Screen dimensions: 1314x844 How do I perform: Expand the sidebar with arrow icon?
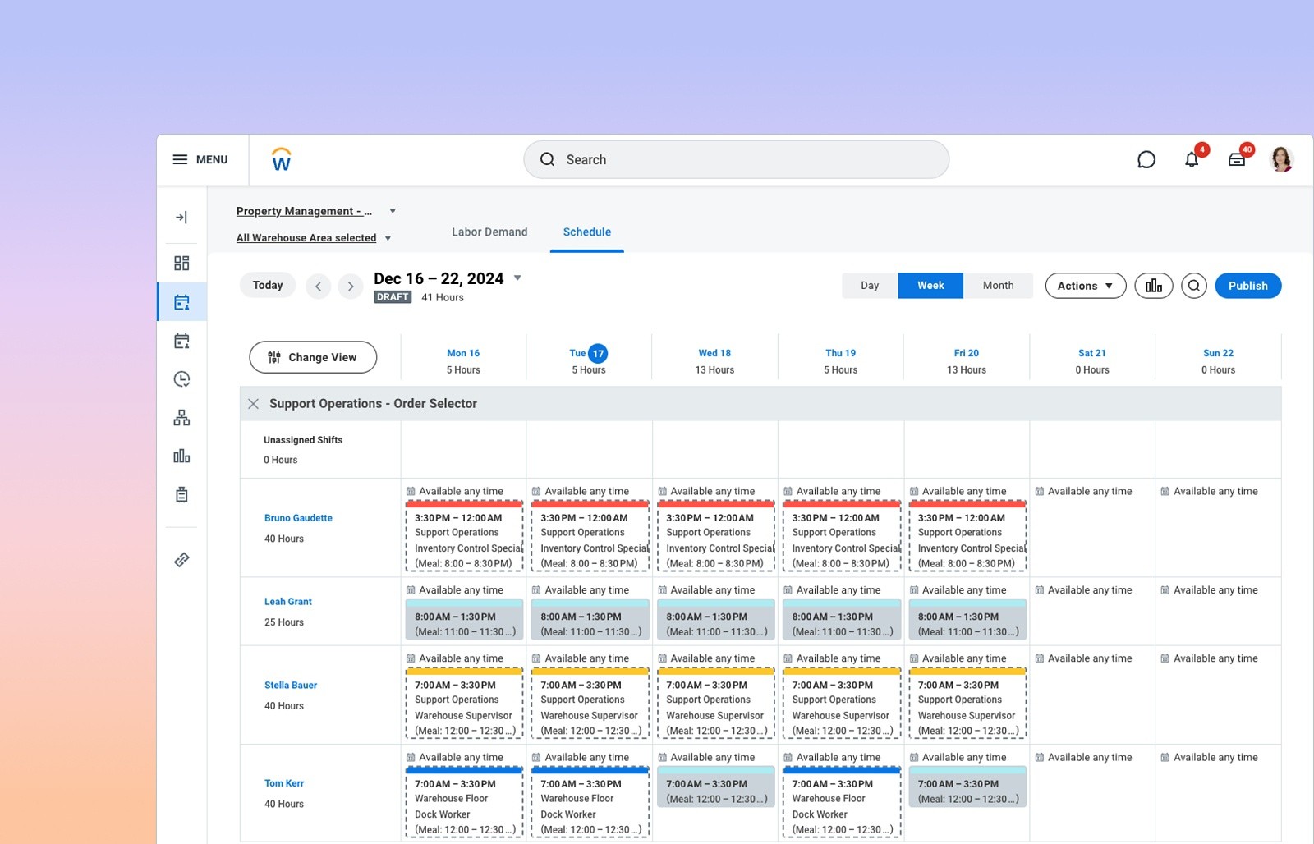click(x=181, y=218)
